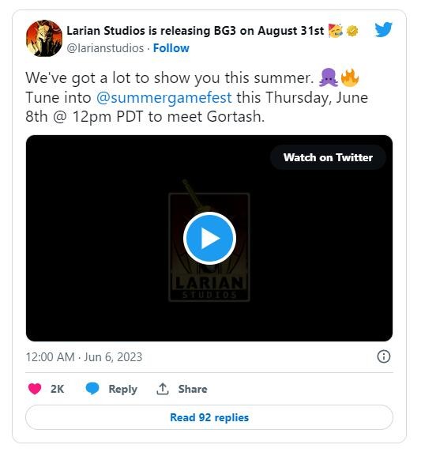
Task: Click the Share text label
Action: point(193,389)
